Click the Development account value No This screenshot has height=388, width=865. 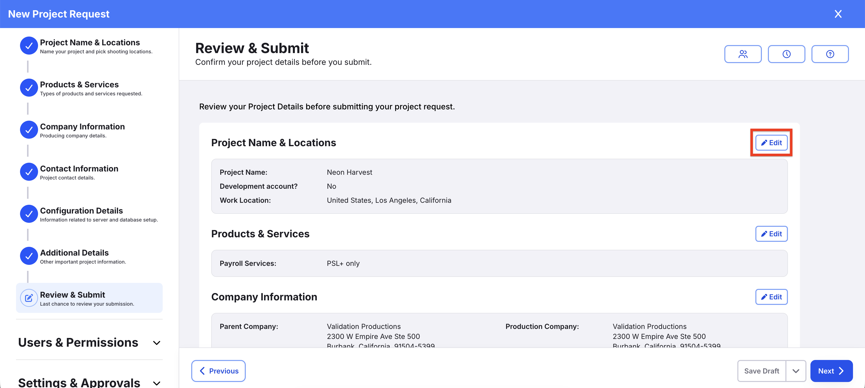[331, 186]
